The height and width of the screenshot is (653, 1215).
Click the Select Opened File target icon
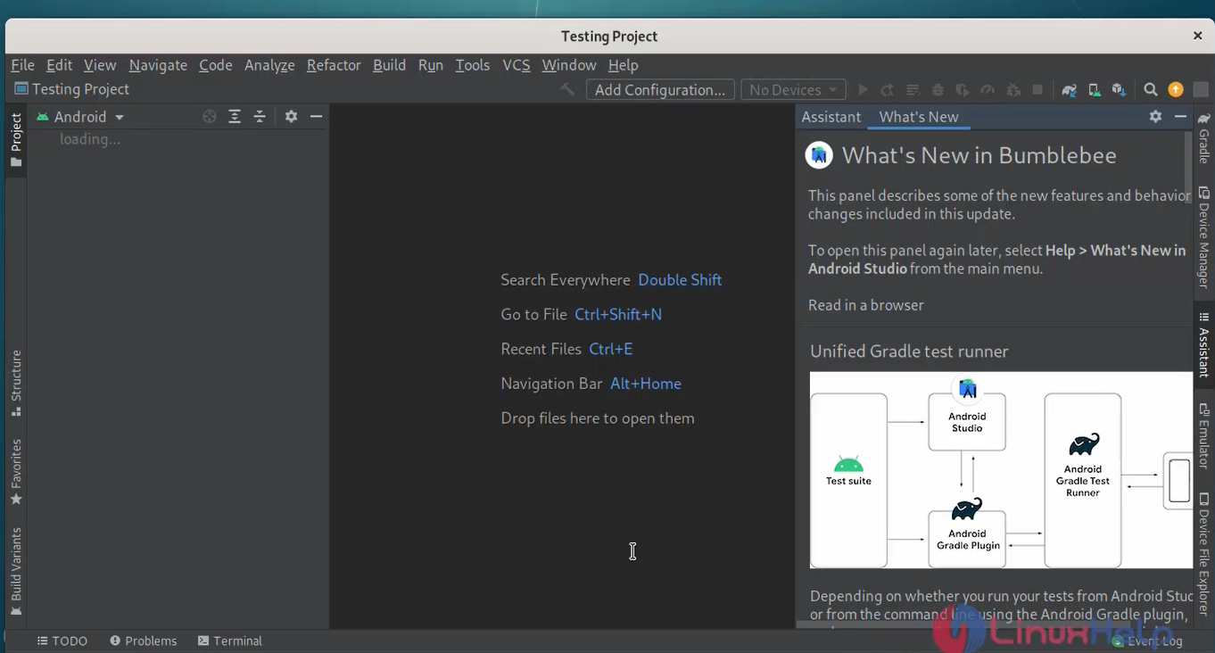click(210, 117)
